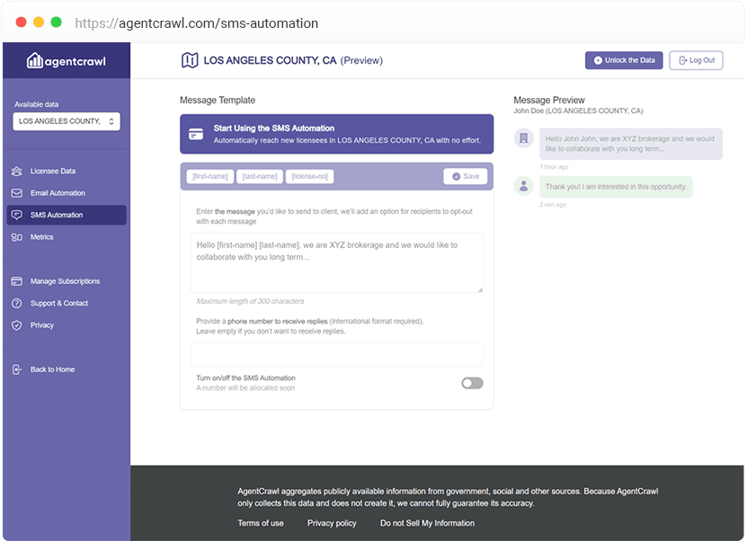747x541 pixels.
Task: Click the building avatar icon in the preview
Action: pyautogui.click(x=523, y=137)
